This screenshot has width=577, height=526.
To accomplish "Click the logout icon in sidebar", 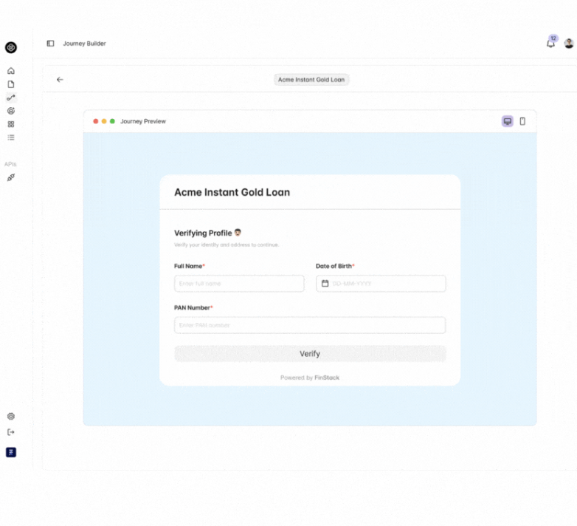I will pyautogui.click(x=11, y=432).
